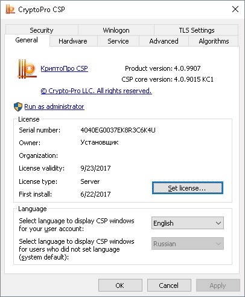
Task: Open the Algorithms tab
Action: pyautogui.click(x=214, y=41)
